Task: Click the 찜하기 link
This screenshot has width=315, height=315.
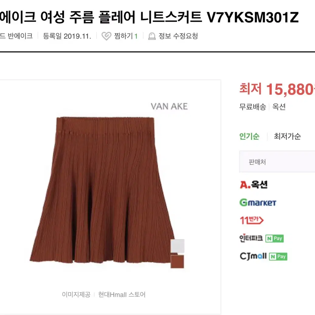Action: tap(126, 36)
